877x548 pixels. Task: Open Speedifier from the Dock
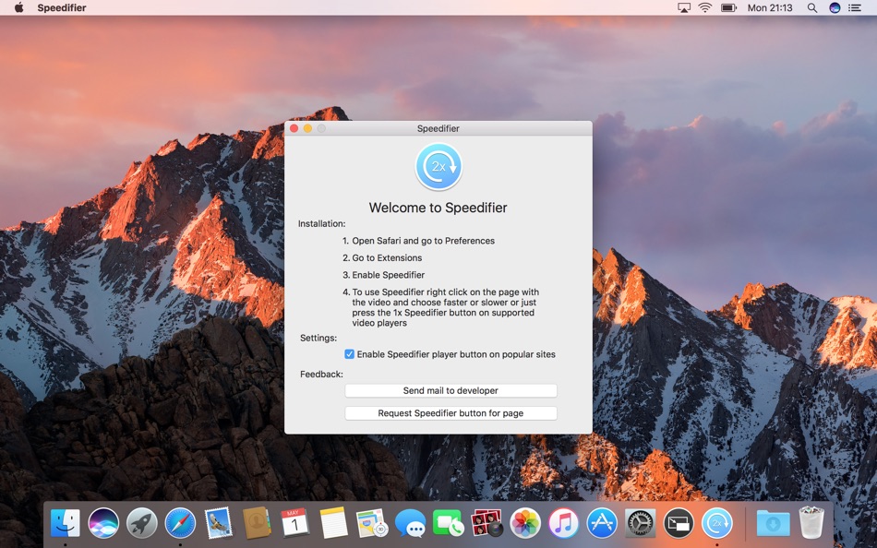[717, 523]
